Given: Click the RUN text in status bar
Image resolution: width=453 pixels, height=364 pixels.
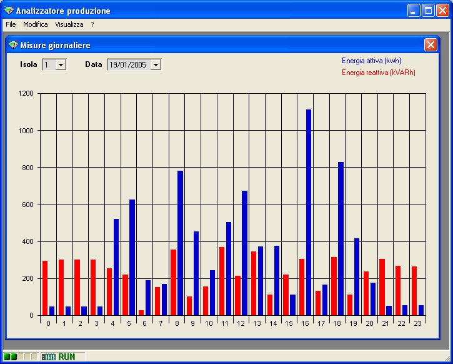Looking at the screenshot, I should click(x=67, y=356).
